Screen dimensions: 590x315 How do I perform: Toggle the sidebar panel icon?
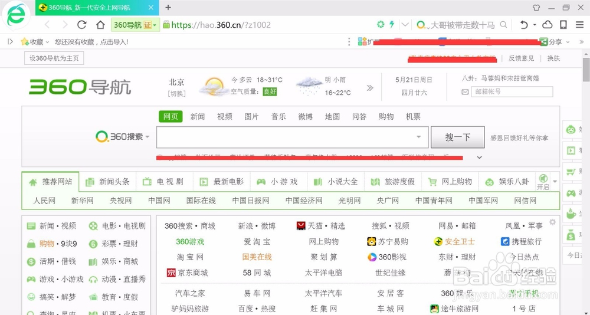point(10,41)
